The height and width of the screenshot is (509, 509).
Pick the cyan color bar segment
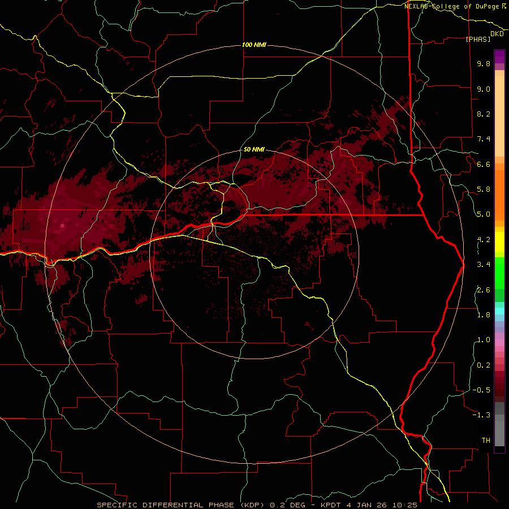click(499, 311)
